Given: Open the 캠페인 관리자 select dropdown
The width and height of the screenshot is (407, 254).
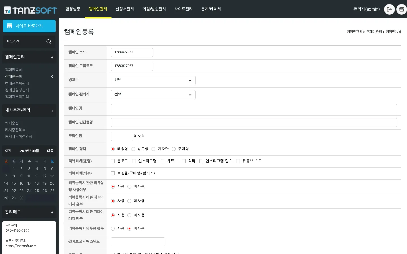Looking at the screenshot, I should (x=153, y=95).
